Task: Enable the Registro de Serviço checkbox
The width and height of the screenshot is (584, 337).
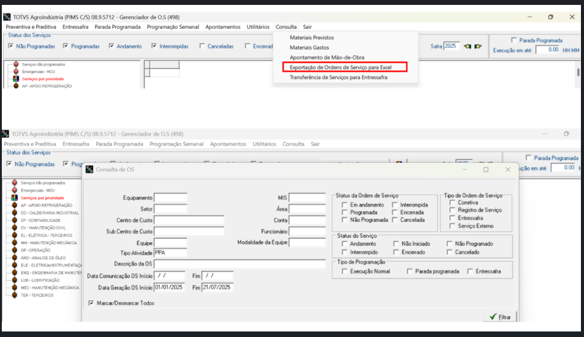Action: 452,210
